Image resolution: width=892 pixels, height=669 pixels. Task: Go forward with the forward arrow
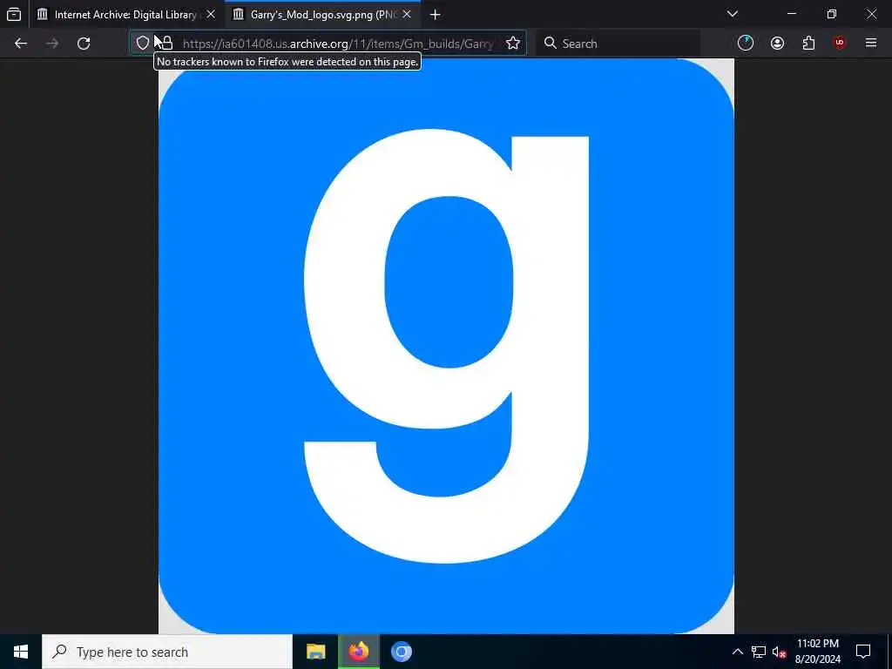coord(52,44)
